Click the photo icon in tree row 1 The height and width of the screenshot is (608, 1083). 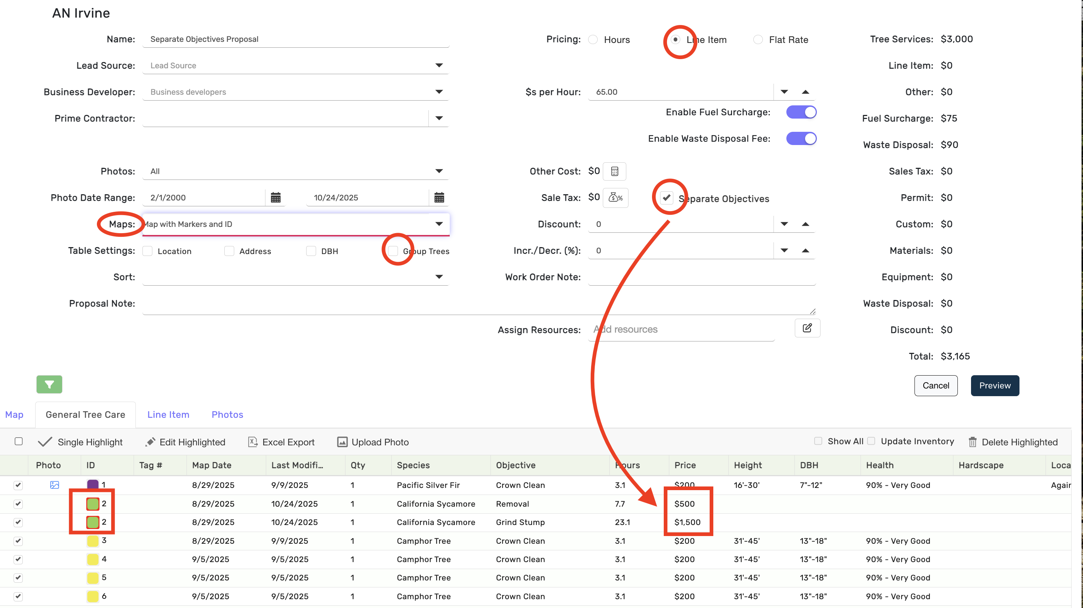pos(54,485)
